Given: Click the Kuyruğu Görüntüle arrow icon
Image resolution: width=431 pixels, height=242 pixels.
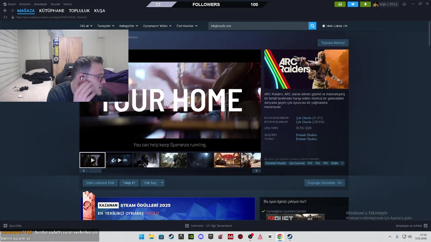Looking at the screenshot, I should (x=339, y=183).
